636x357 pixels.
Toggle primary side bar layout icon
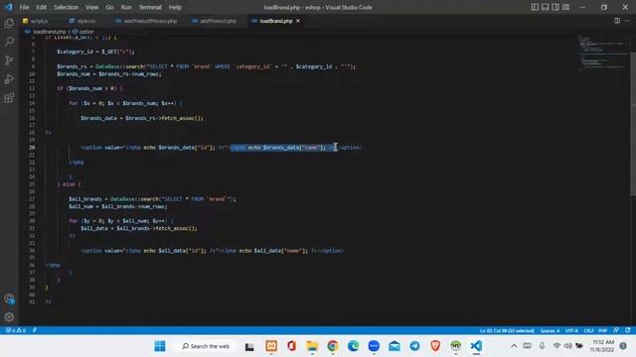535,7
